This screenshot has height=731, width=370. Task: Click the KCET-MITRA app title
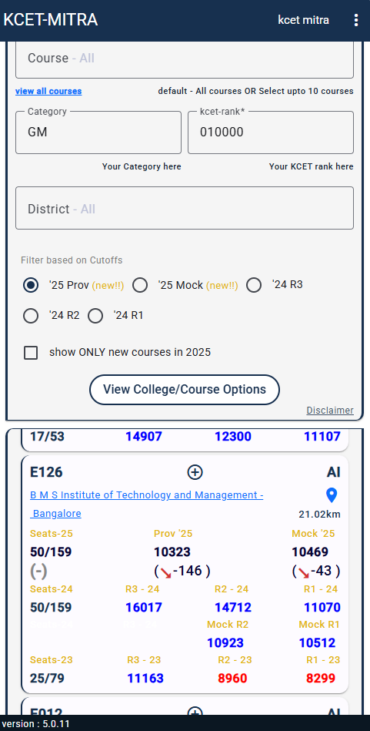(51, 20)
